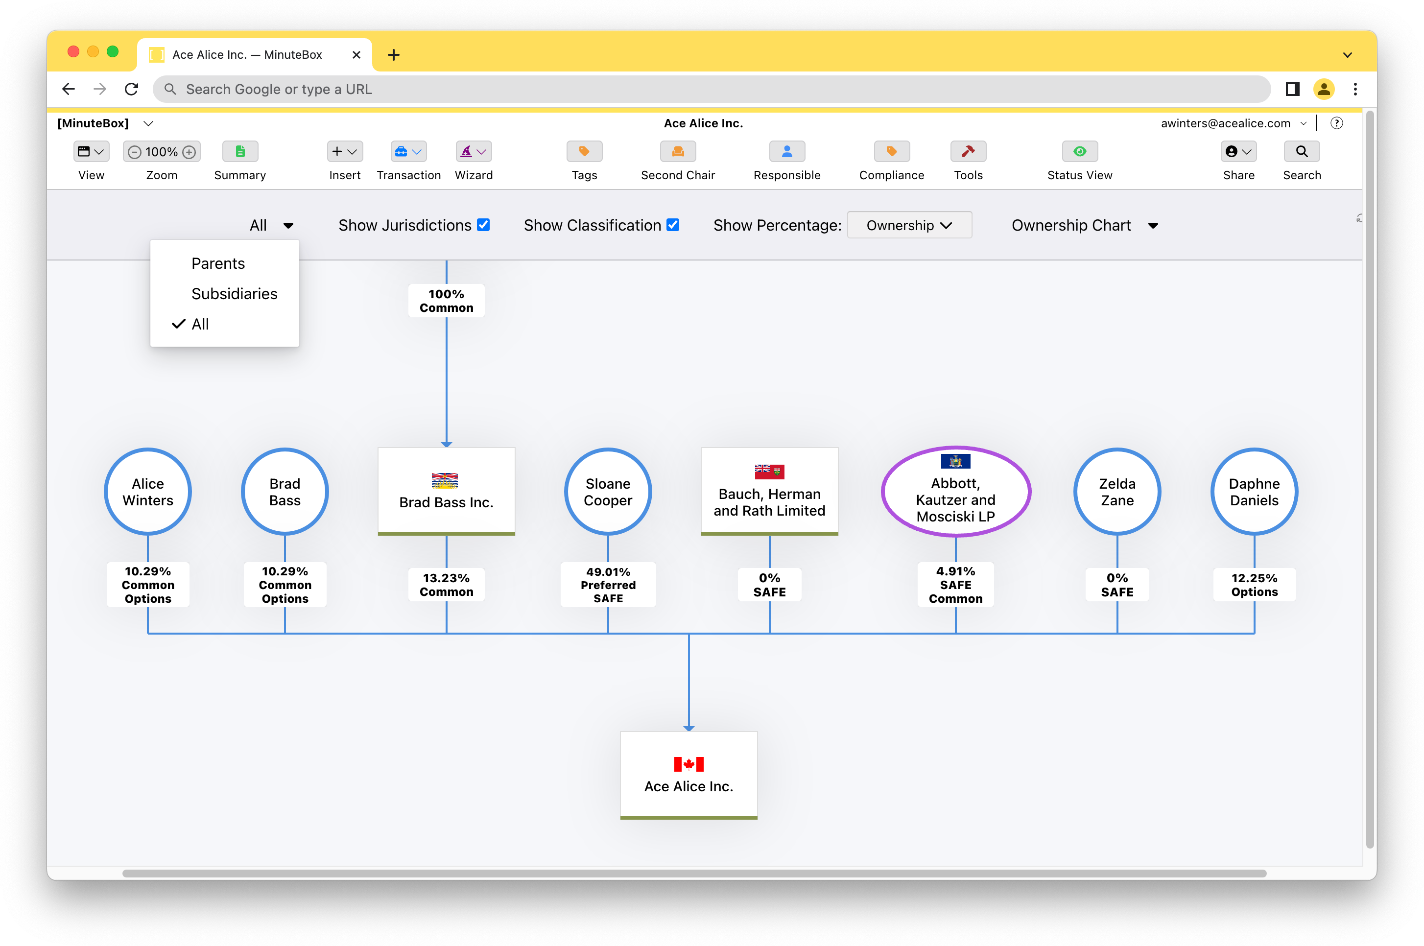The image size is (1424, 946).
Task: Open the Brad Bass Inc. entity box
Action: (x=446, y=491)
